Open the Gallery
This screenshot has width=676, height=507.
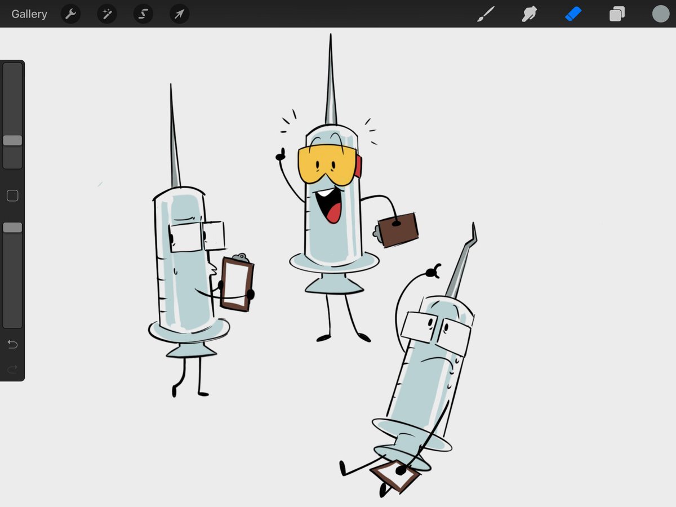29,14
